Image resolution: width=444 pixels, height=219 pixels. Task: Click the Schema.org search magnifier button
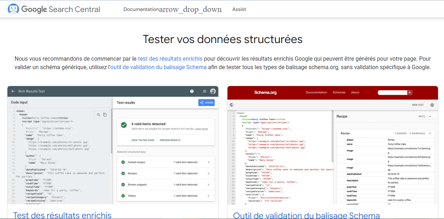tap(410, 92)
